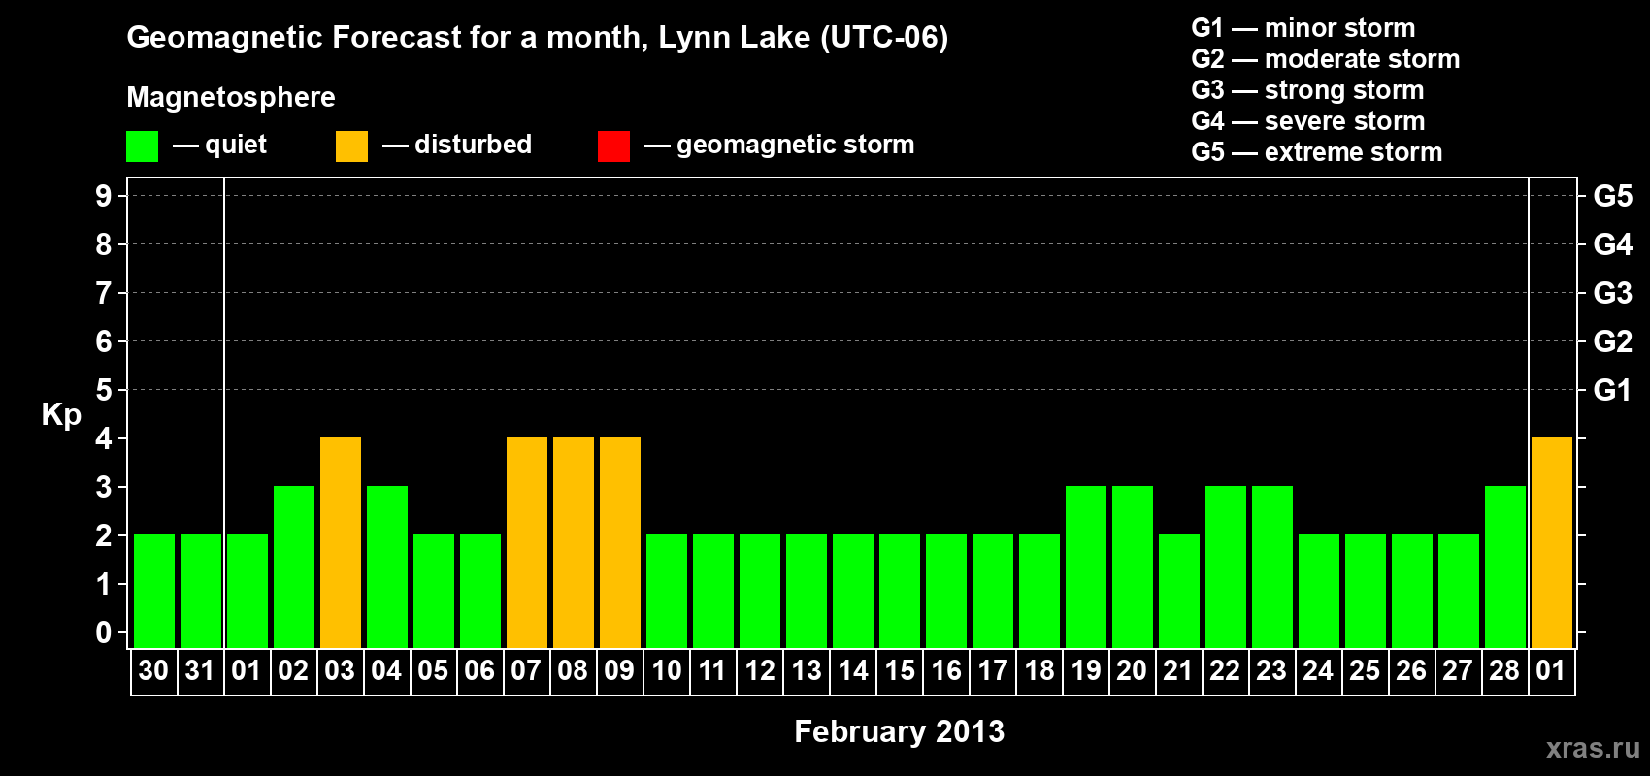This screenshot has height=776, width=1650.
Task: Click the red geomagnetic storm legend swatch
Action: pos(613,146)
